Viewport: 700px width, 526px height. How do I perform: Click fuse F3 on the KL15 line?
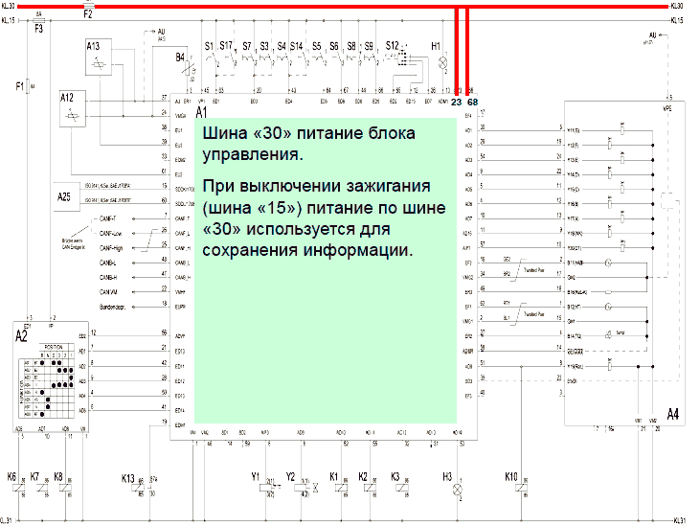click(x=38, y=18)
